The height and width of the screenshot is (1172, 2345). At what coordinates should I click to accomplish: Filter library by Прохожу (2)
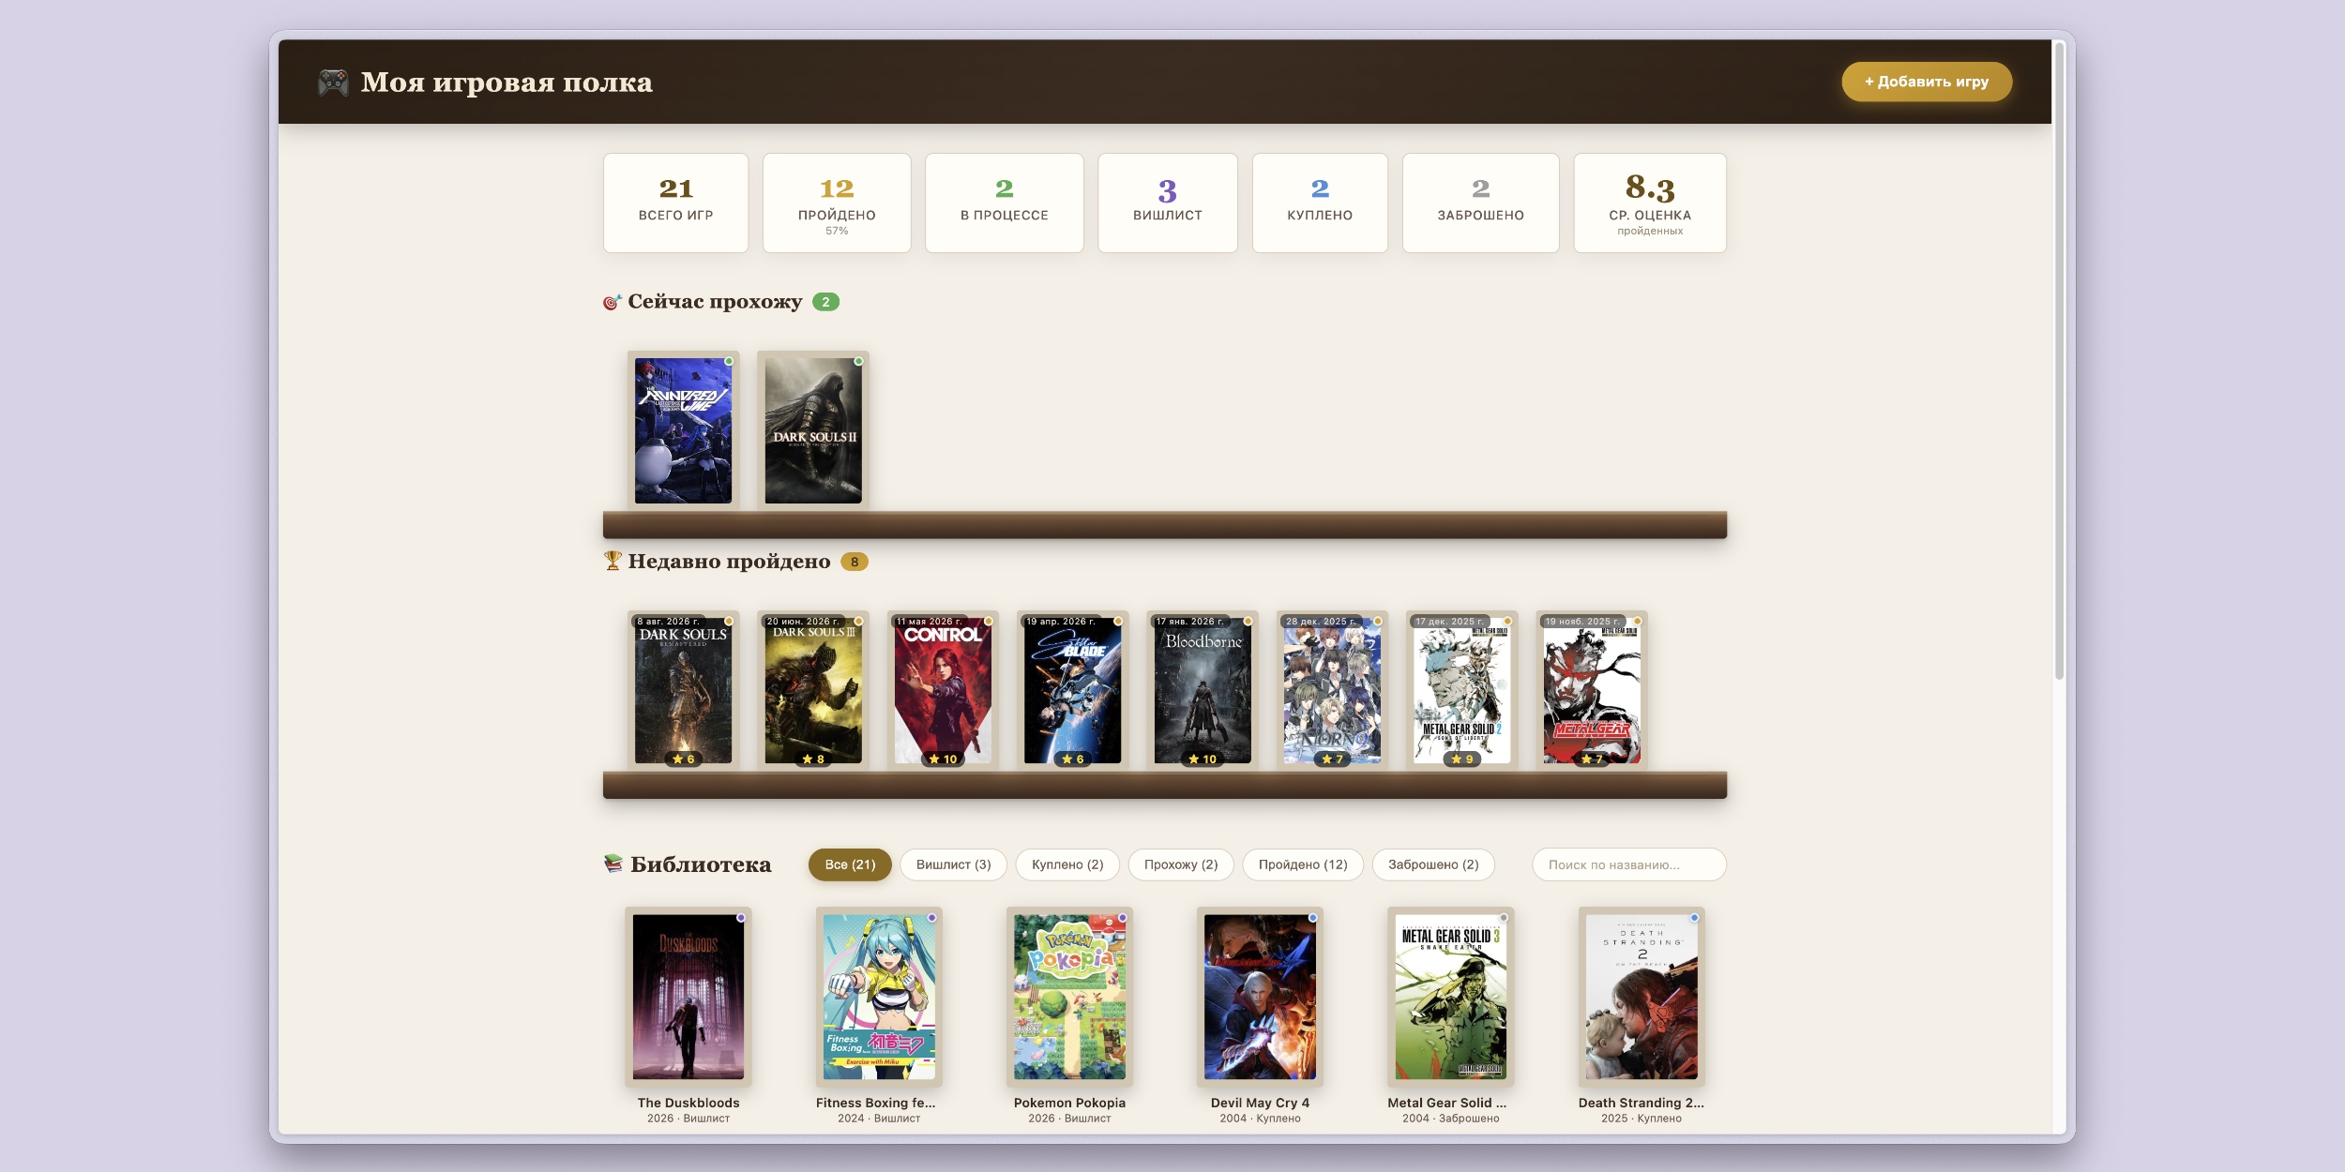point(1181,864)
